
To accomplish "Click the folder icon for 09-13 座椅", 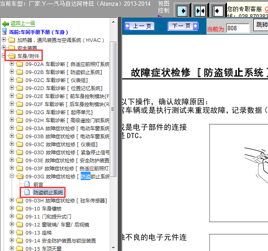I will (x=20, y=233).
